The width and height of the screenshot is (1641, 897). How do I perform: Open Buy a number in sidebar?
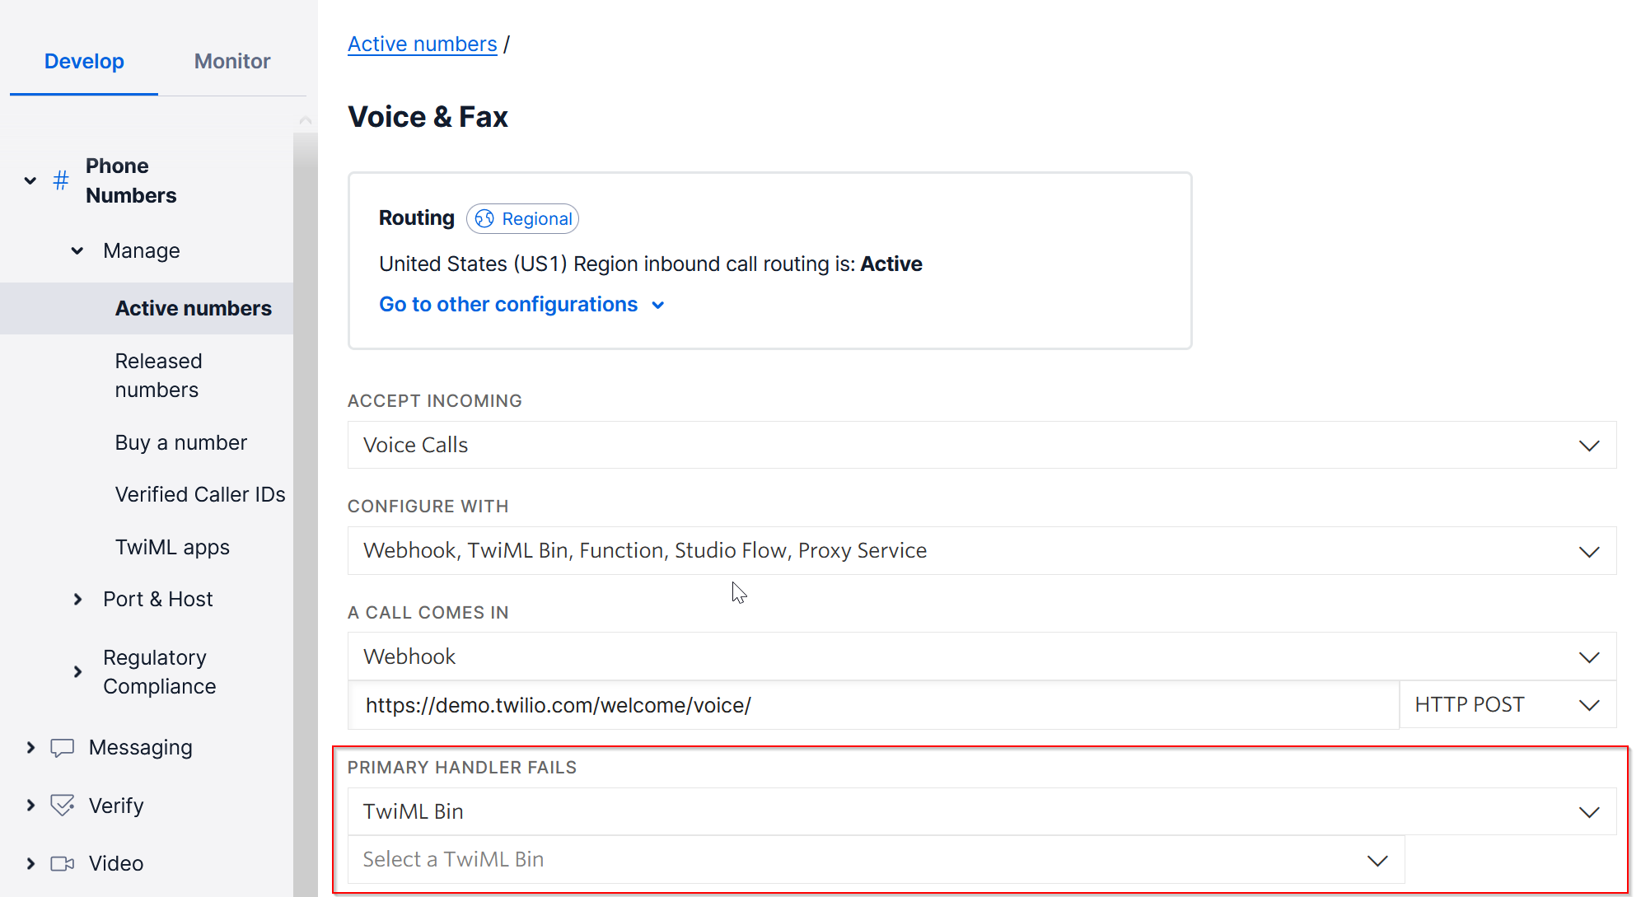(x=180, y=442)
